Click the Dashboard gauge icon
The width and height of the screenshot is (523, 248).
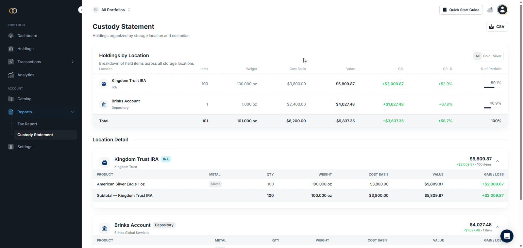[11, 36]
